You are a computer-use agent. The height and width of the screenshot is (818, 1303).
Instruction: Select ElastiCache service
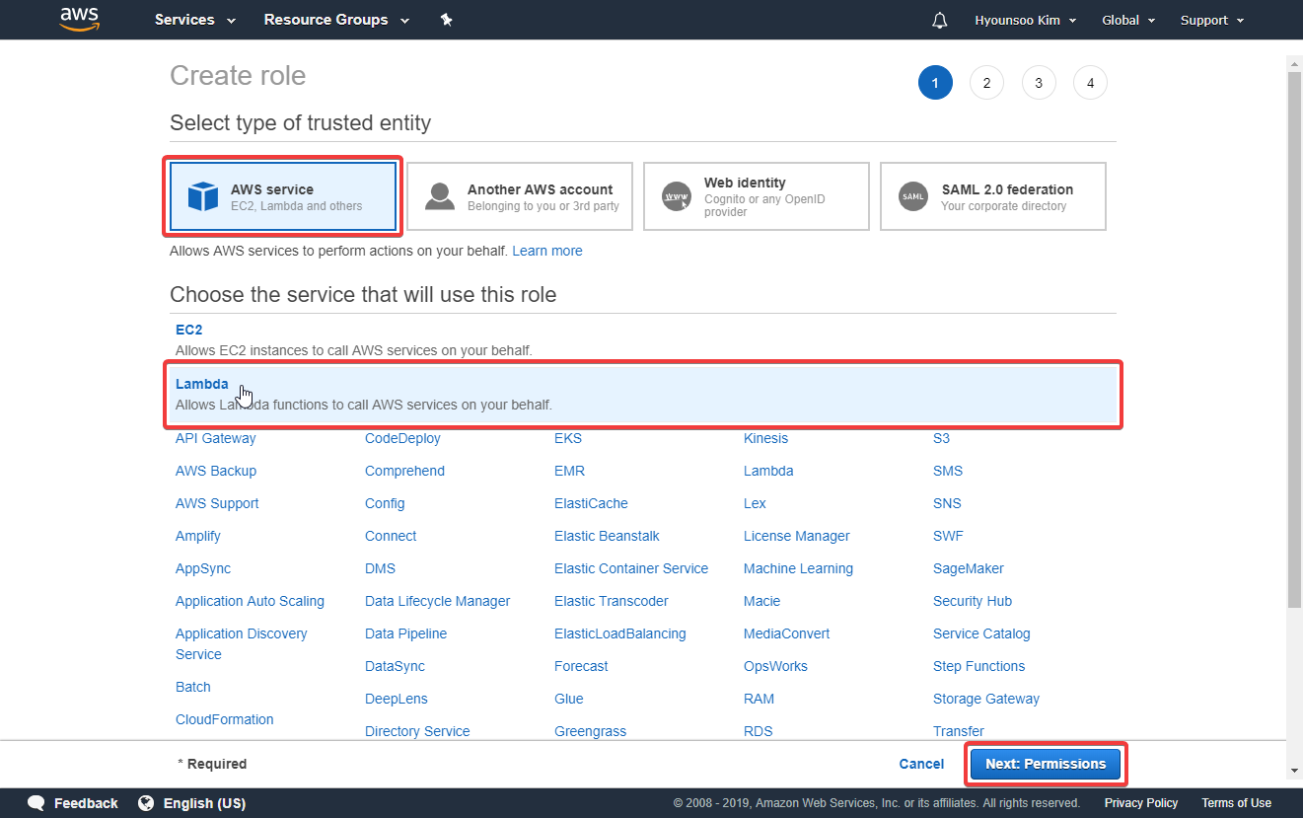(591, 503)
